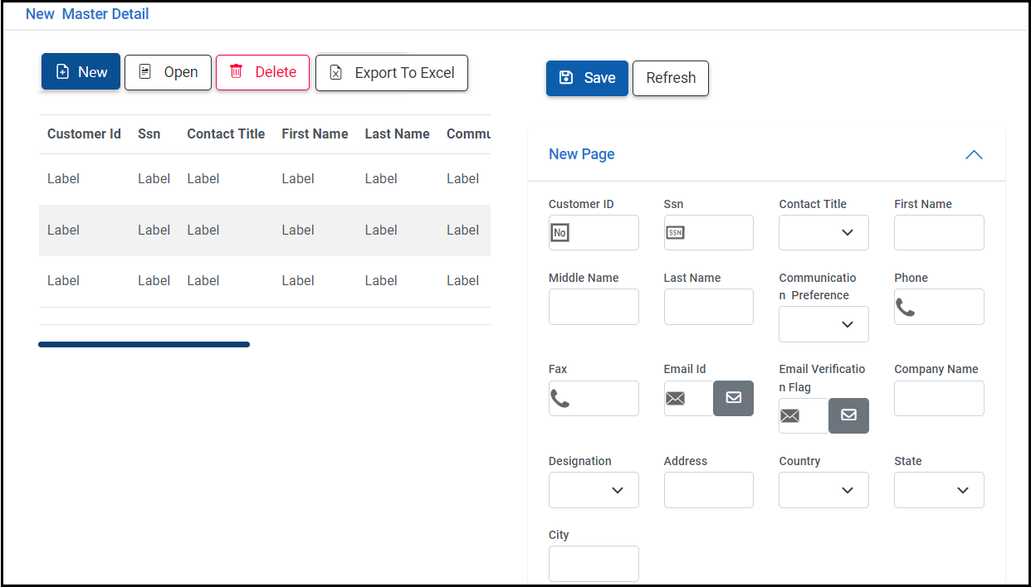
Task: Open the Designation dropdown
Action: (x=594, y=490)
